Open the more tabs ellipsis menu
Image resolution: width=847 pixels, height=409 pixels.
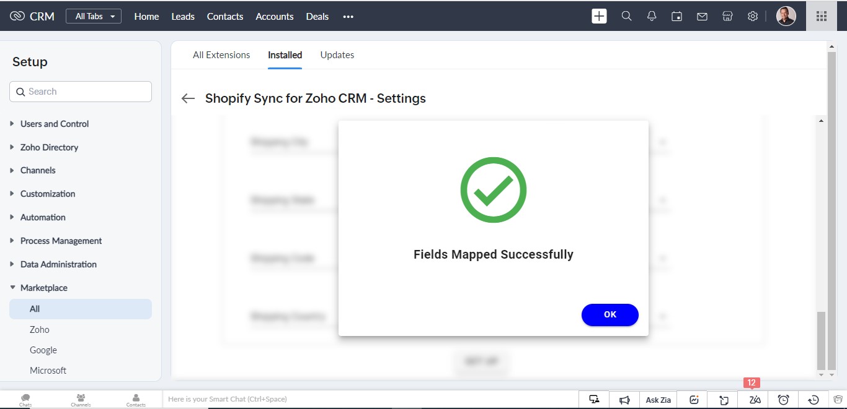coord(348,17)
